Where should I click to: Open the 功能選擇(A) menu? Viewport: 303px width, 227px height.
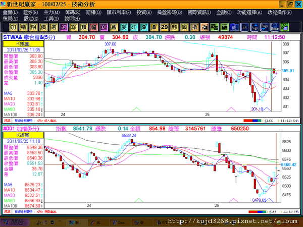249,12
